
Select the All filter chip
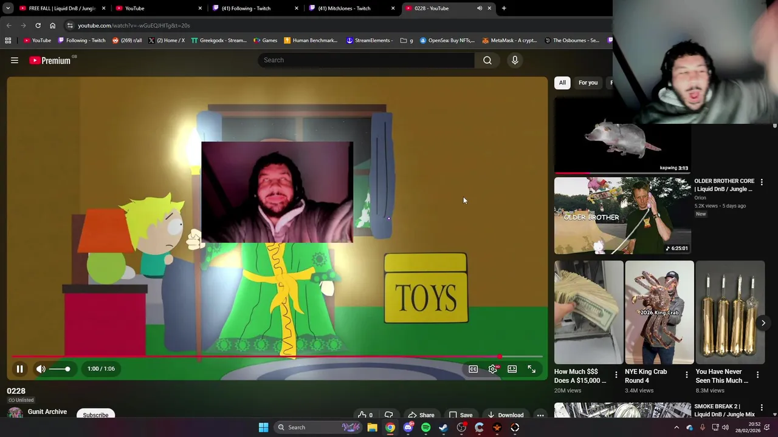click(x=562, y=83)
